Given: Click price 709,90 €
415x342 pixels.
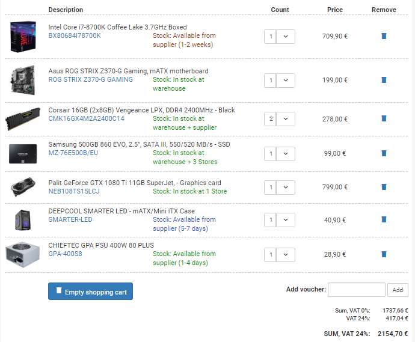Looking at the screenshot, I should point(335,36).
